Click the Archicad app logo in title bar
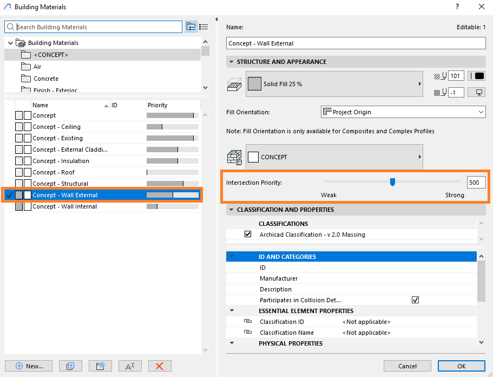This screenshot has width=493, height=377. pos(7,6)
